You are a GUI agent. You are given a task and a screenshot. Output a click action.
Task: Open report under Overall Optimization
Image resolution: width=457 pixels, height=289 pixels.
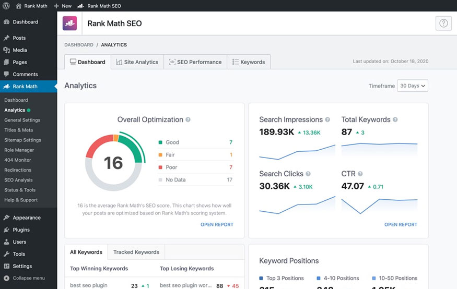click(217, 224)
